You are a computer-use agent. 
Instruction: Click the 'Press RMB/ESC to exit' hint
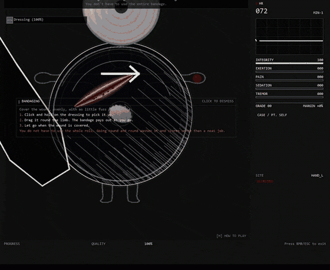pos(305,243)
